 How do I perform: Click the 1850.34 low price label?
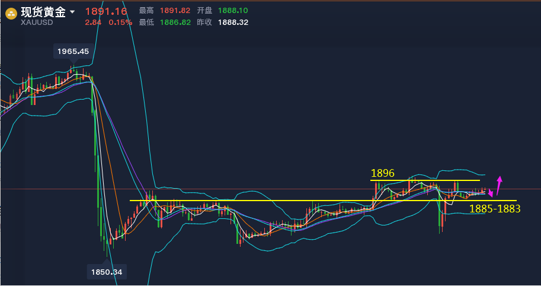pyautogui.click(x=107, y=272)
